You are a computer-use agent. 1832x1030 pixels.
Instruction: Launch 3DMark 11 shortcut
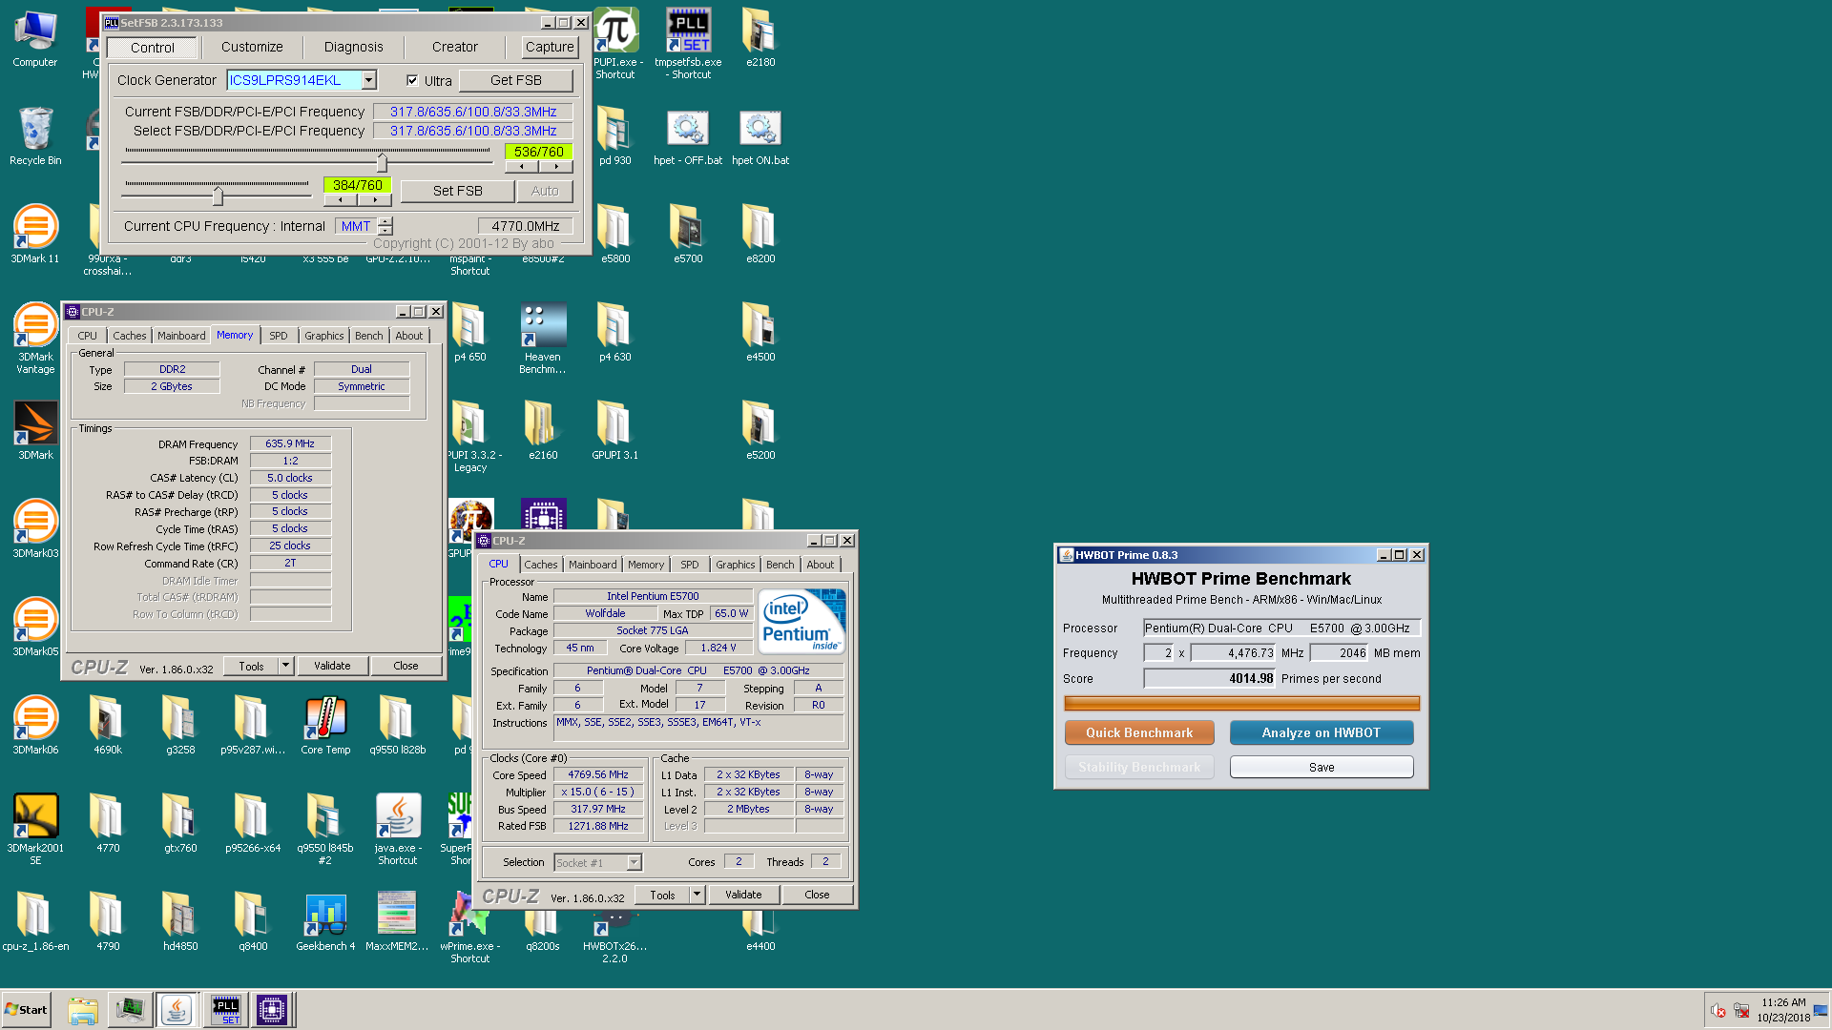point(35,235)
